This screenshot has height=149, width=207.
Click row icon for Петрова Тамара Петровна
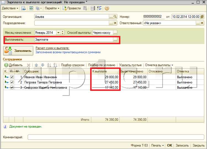point(6,82)
